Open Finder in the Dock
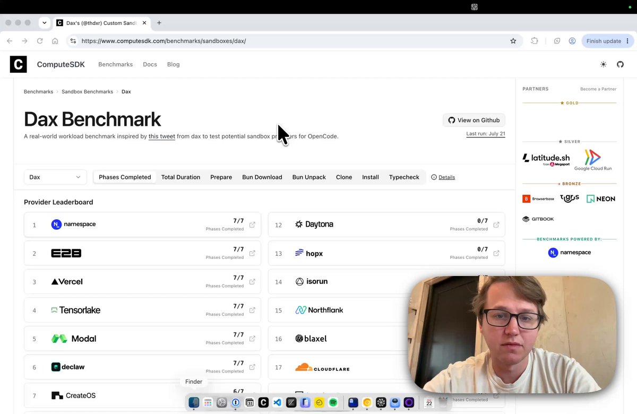Screen dimensions: 637x414 (x=194, y=403)
